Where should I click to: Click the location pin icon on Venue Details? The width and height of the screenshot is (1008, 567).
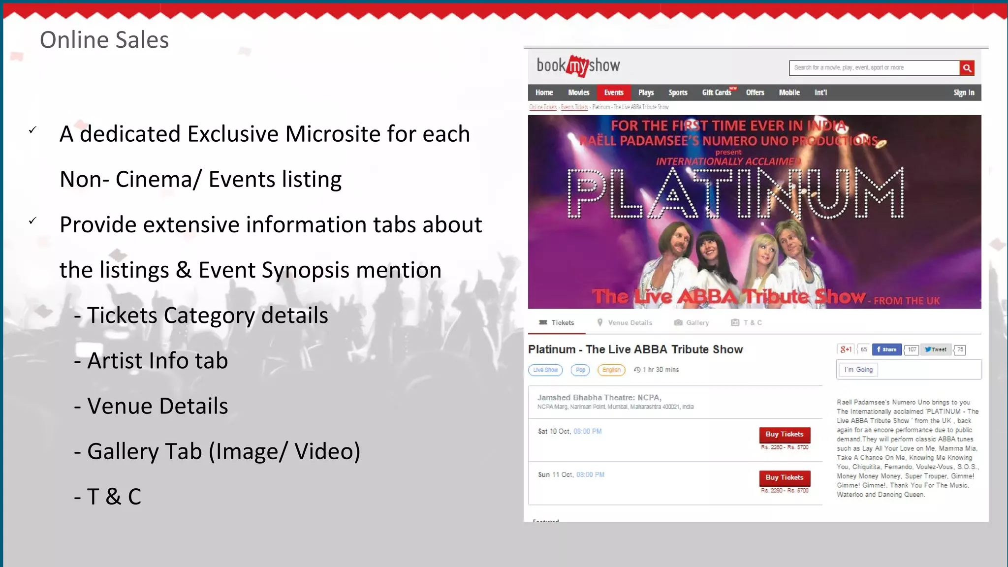pyautogui.click(x=600, y=322)
